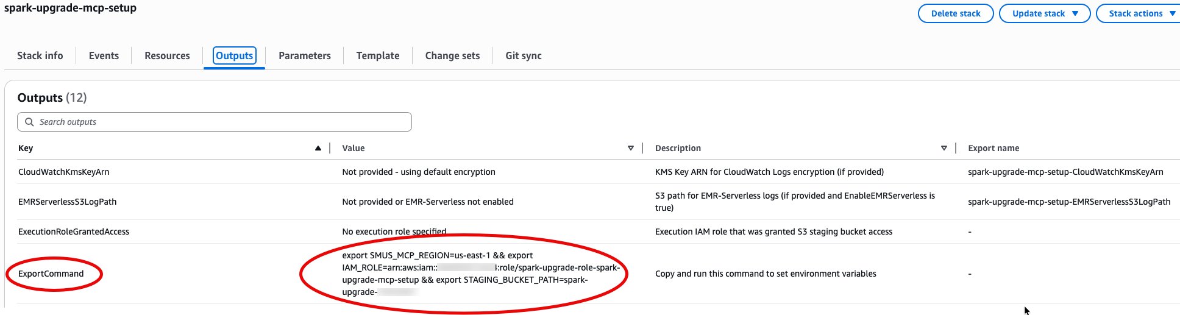
Task: Click the Key column header
Action: coord(26,148)
